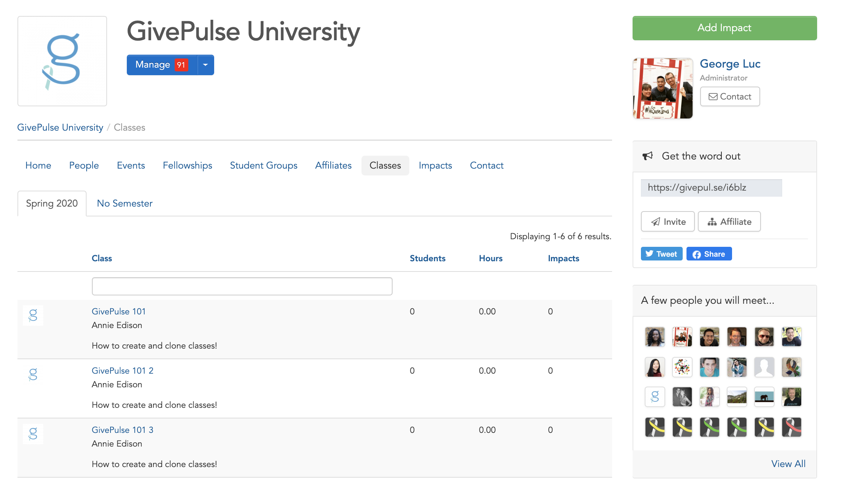
Task: Tweet using the Twitter button
Action: (661, 254)
